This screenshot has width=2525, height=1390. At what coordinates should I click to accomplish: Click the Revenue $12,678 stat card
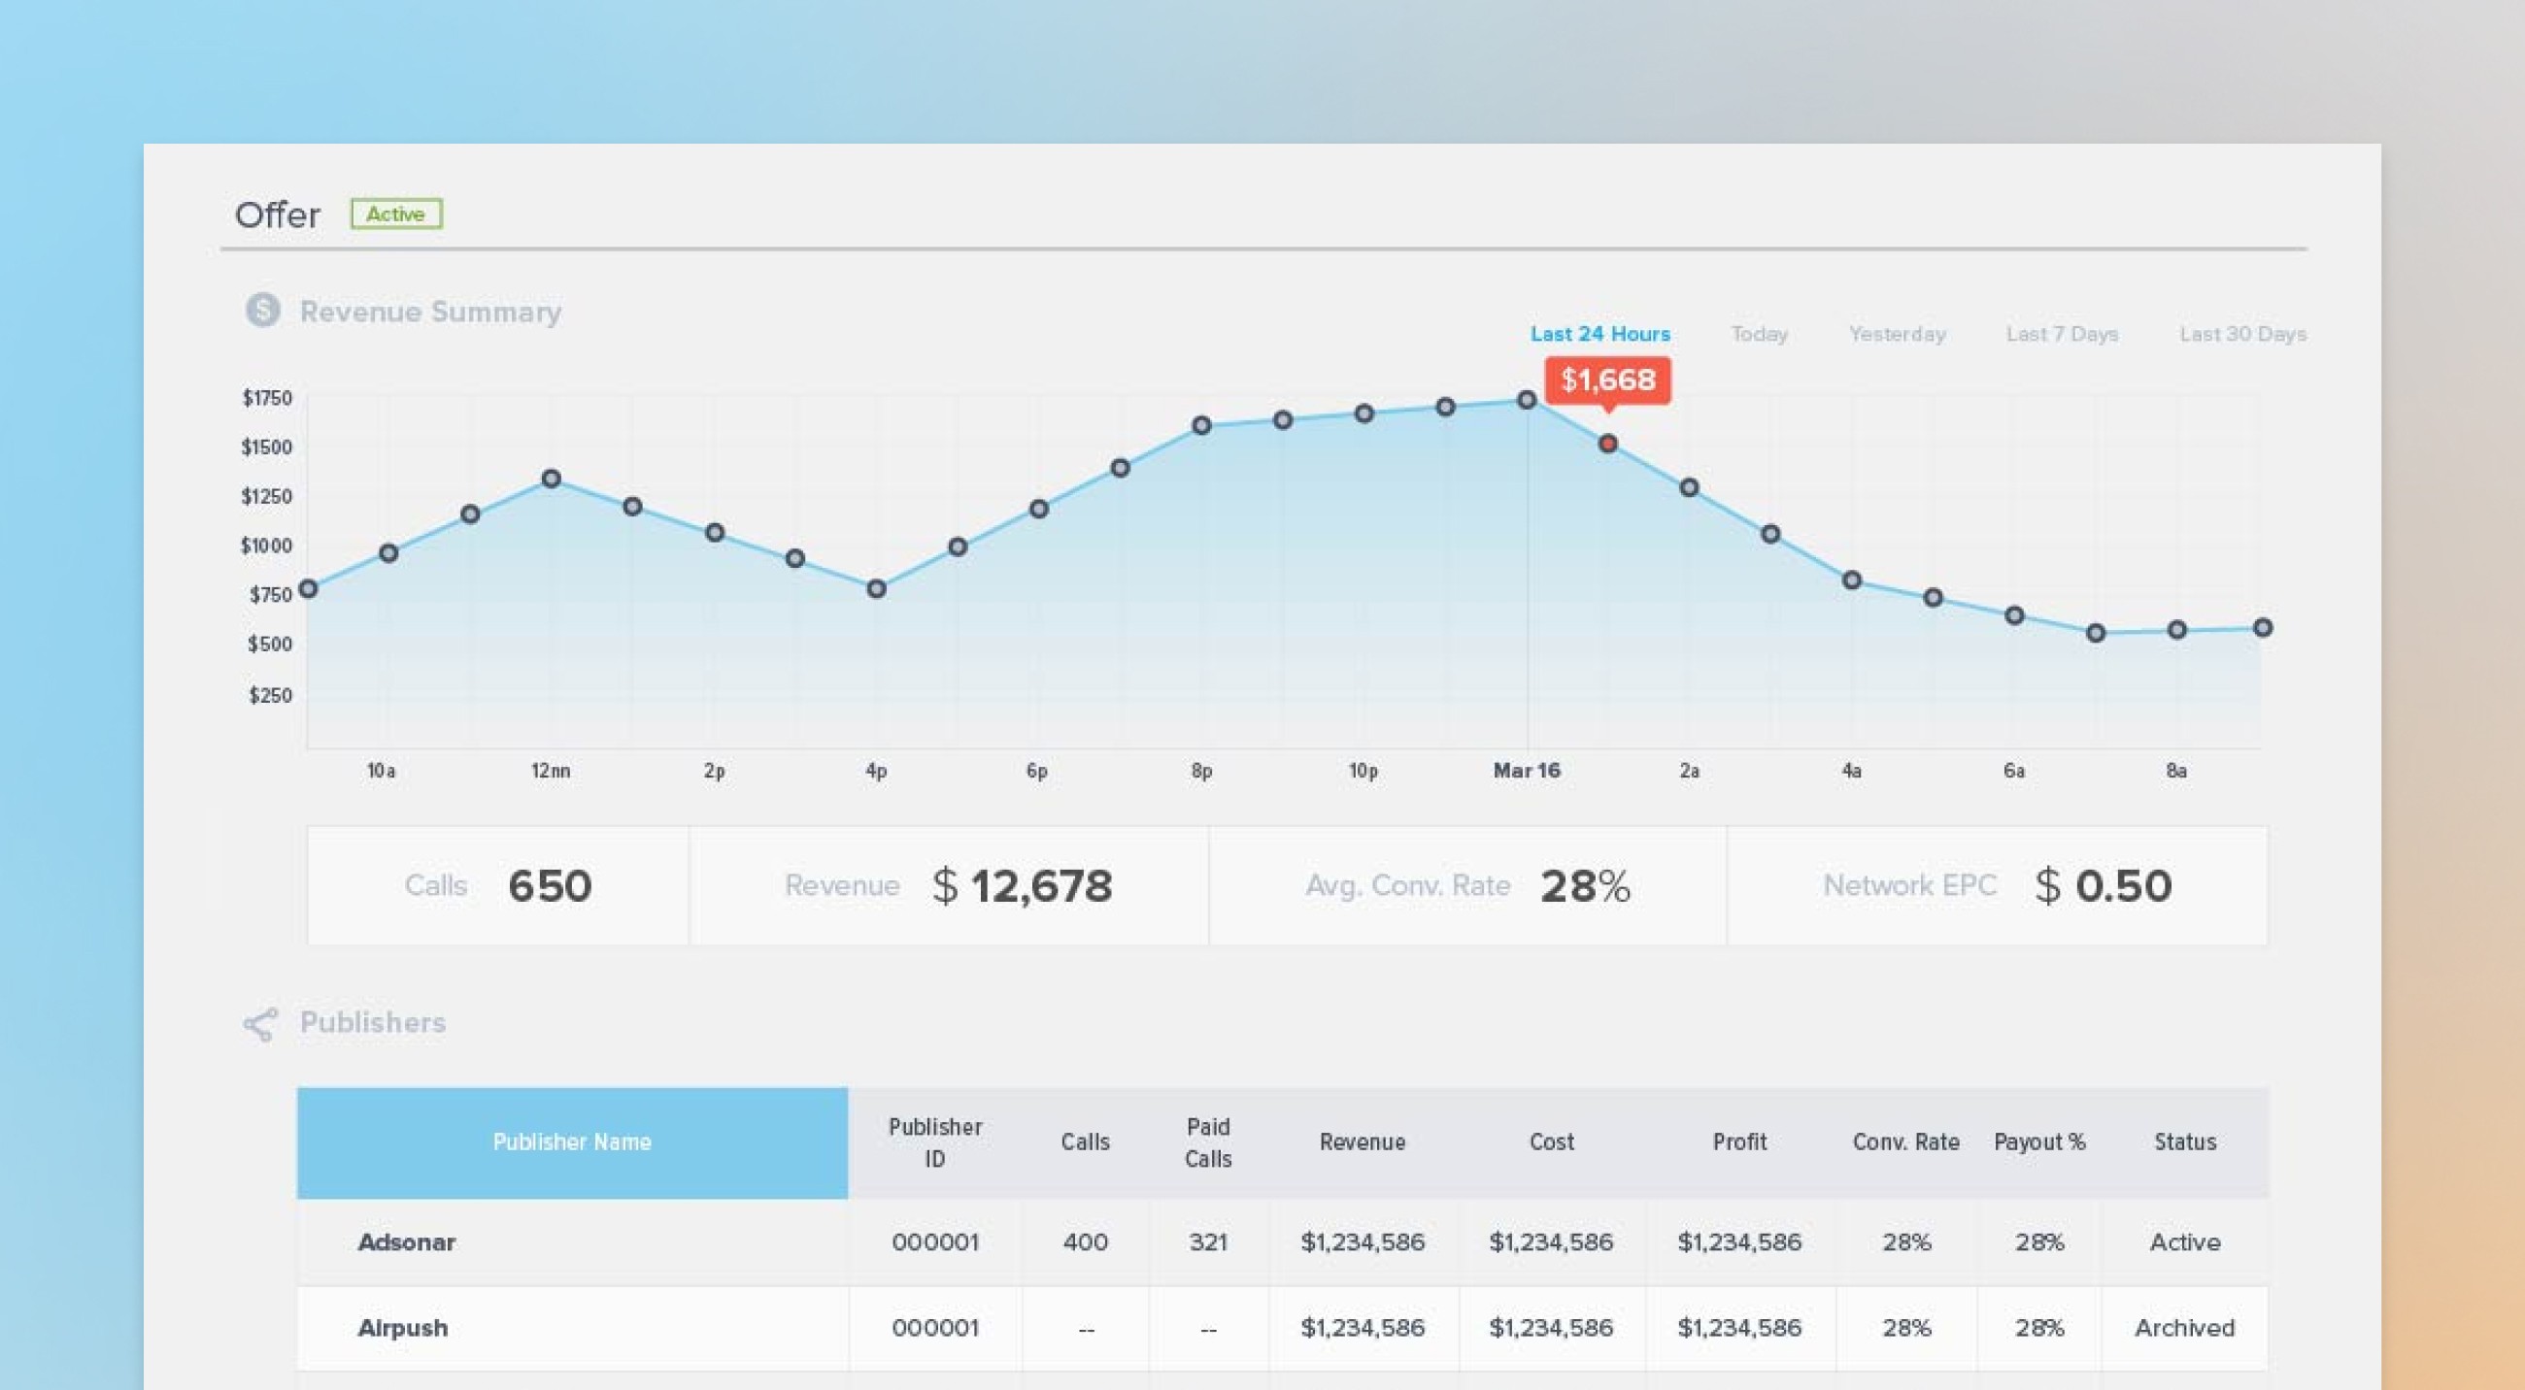[949, 885]
